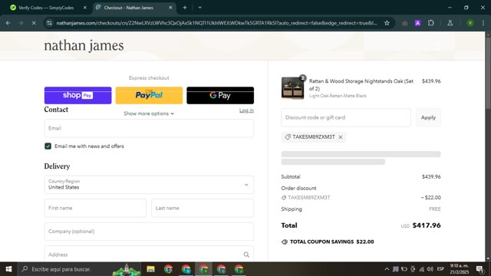Click the $417.96 total amount
Screen dimensions: 491x276
[x=427, y=225]
